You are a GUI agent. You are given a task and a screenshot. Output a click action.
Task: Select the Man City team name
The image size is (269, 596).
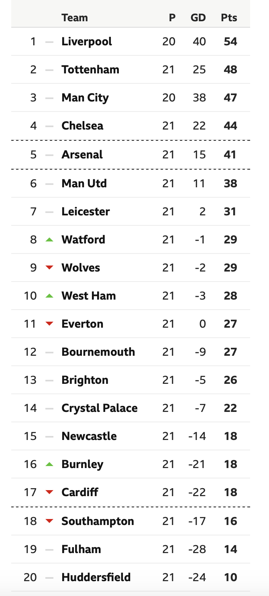click(85, 98)
